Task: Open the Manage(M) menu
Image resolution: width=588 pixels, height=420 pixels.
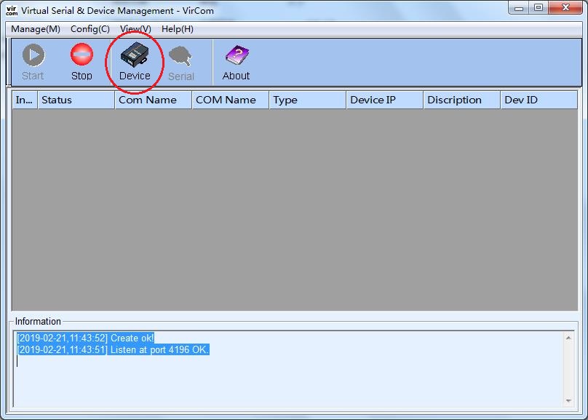Action: point(36,29)
